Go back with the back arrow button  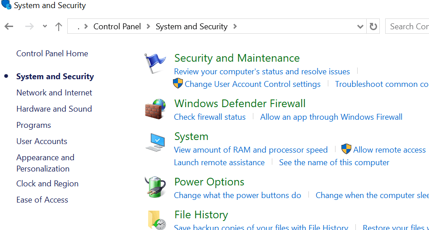click(x=9, y=27)
